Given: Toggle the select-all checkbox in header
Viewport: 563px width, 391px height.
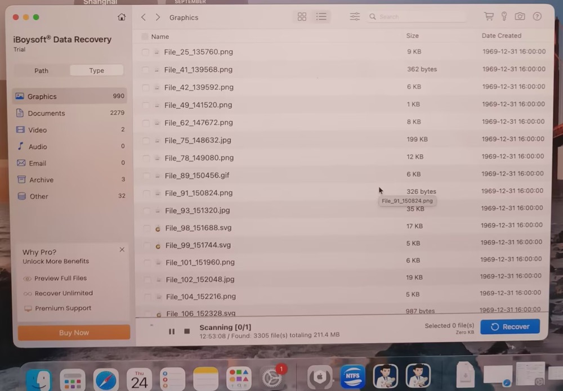Looking at the screenshot, I should 145,36.
